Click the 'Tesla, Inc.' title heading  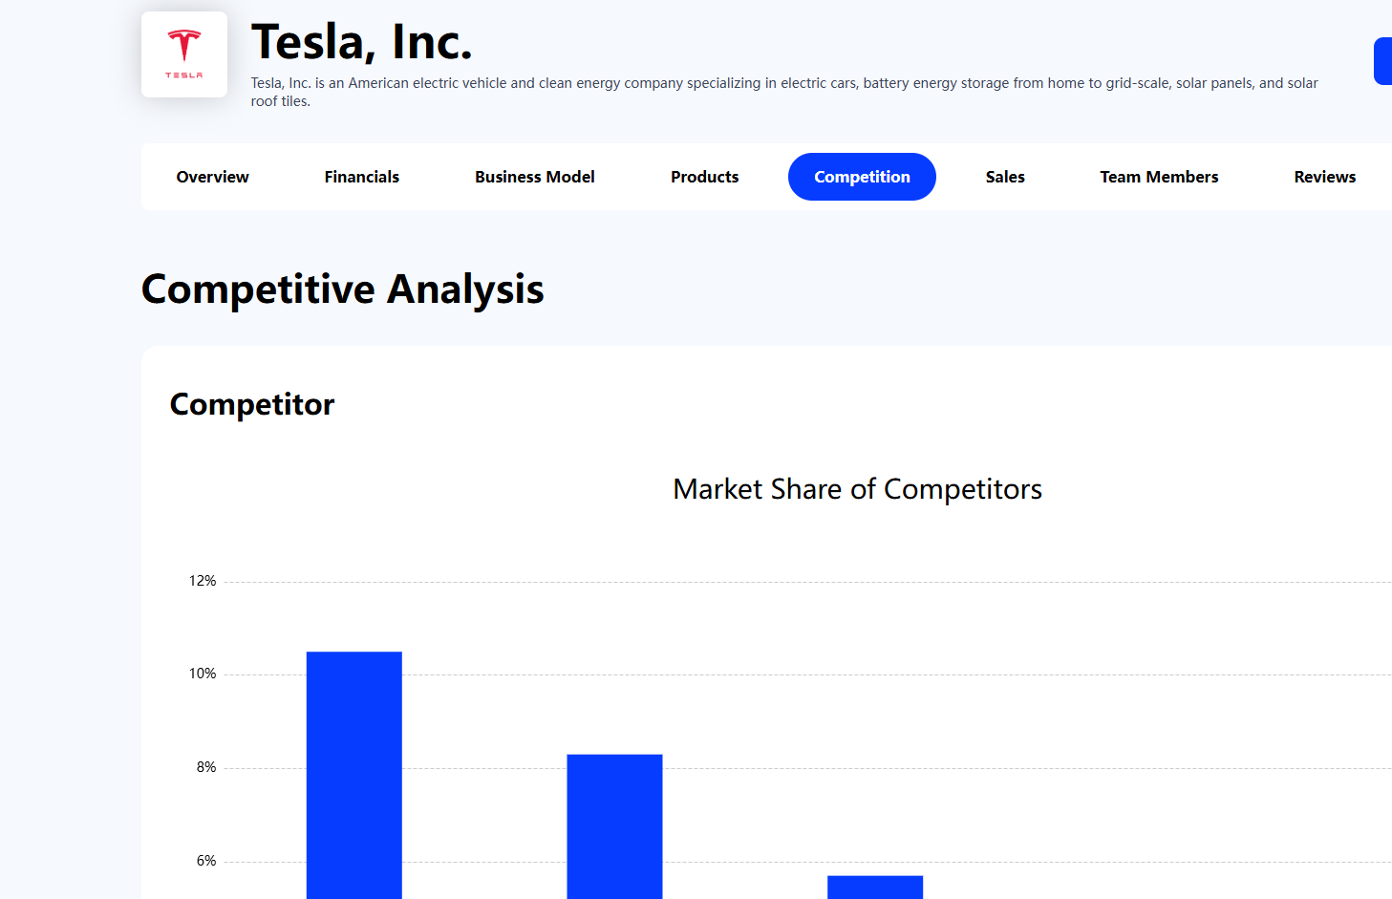pos(361,42)
